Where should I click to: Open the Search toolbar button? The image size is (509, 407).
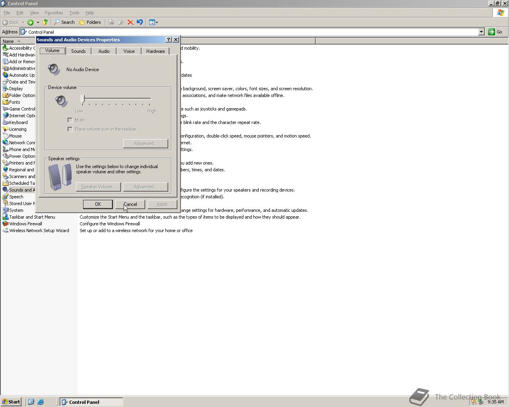tap(64, 22)
